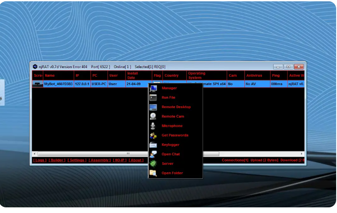Click the Manager monitor icon in context menu
The height and width of the screenshot is (213, 337).
click(153, 88)
